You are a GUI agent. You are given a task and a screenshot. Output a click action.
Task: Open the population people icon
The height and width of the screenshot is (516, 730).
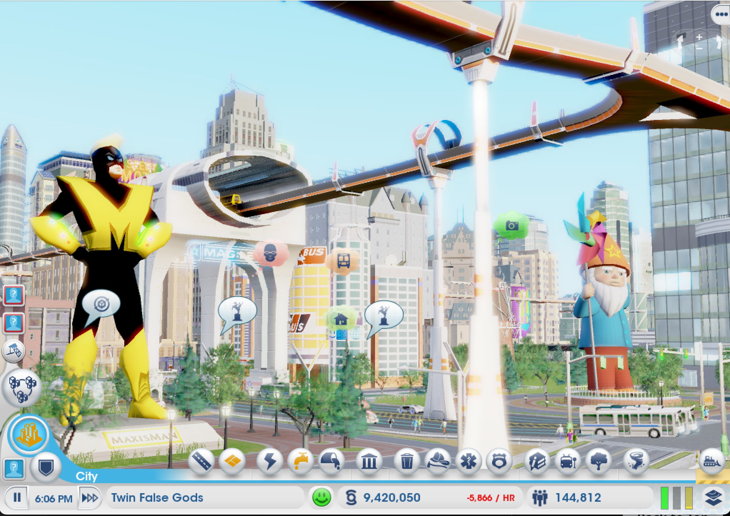(540, 497)
